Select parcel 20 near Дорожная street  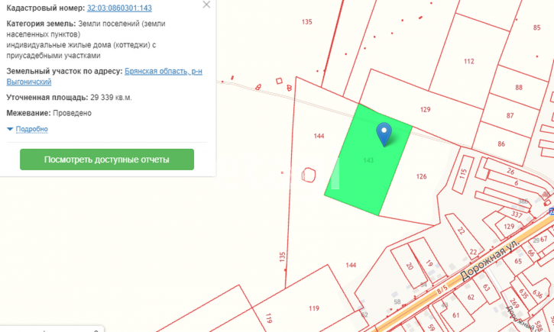[410, 266]
